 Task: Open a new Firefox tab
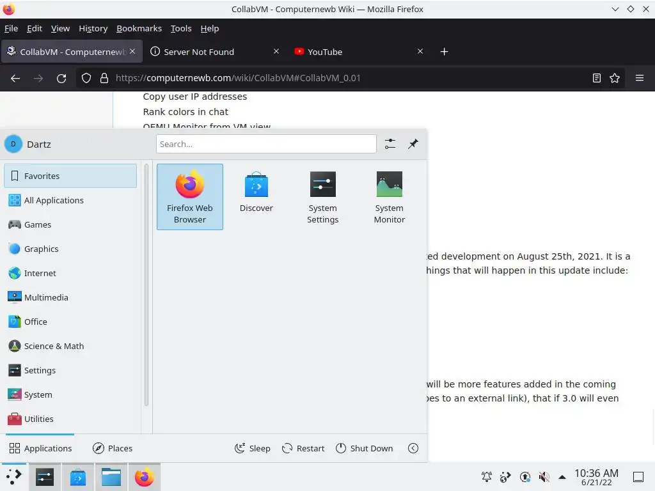coord(445,51)
